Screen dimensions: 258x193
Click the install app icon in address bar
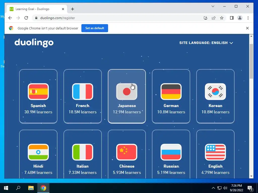tap(206, 18)
